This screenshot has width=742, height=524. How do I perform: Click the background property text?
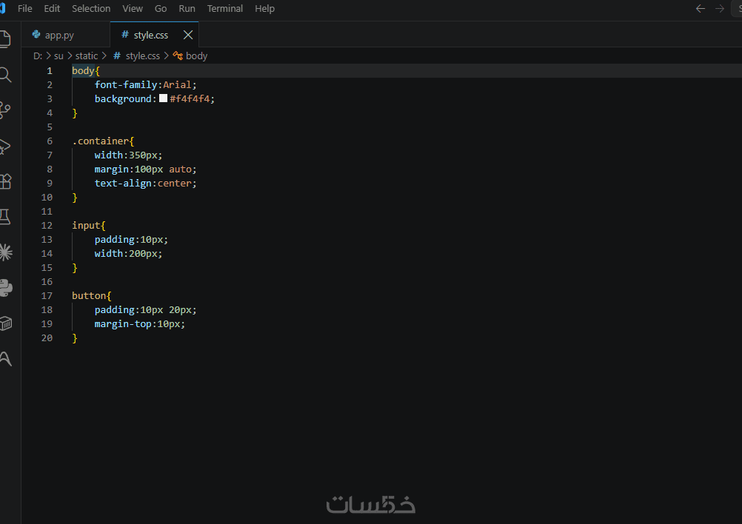click(123, 99)
